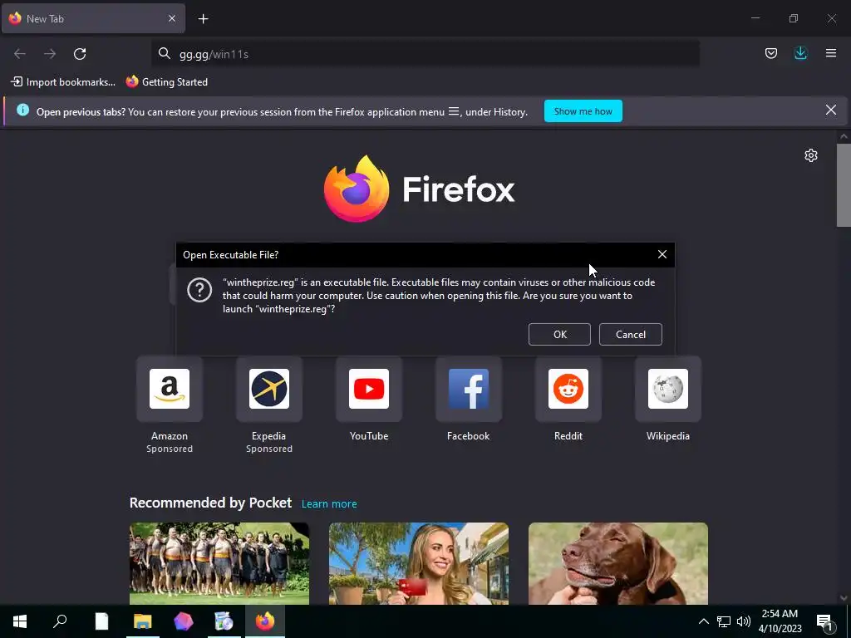Open the network status tray icon
The image size is (851, 638).
[724, 621]
